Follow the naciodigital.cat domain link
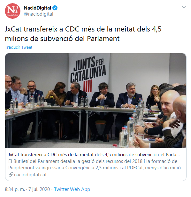This screenshot has height=197, width=191. [30, 175]
